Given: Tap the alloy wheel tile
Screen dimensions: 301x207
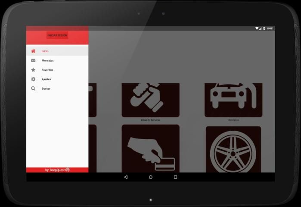Looking at the screenshot, I should point(233,150).
